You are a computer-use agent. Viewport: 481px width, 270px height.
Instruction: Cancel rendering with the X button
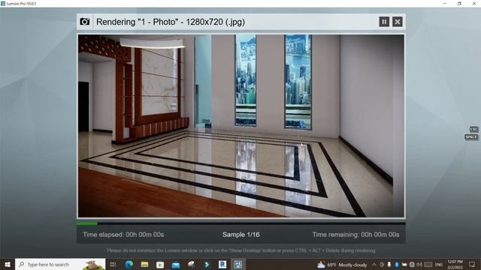point(398,22)
